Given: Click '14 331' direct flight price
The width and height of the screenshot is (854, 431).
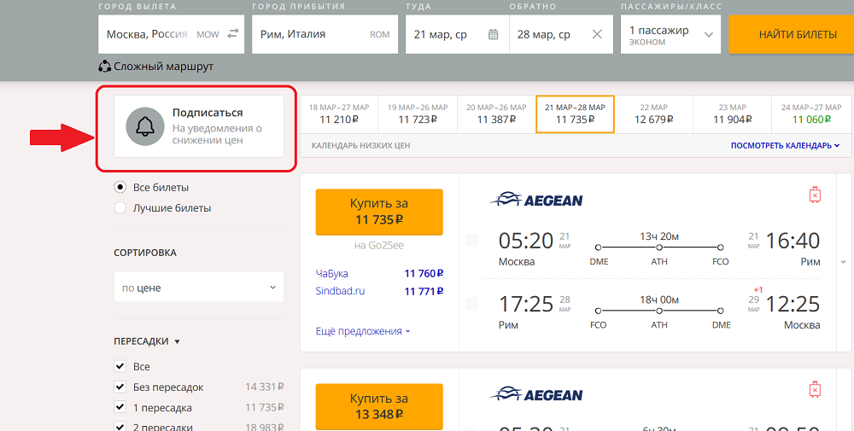Looking at the screenshot, I should point(264,387).
